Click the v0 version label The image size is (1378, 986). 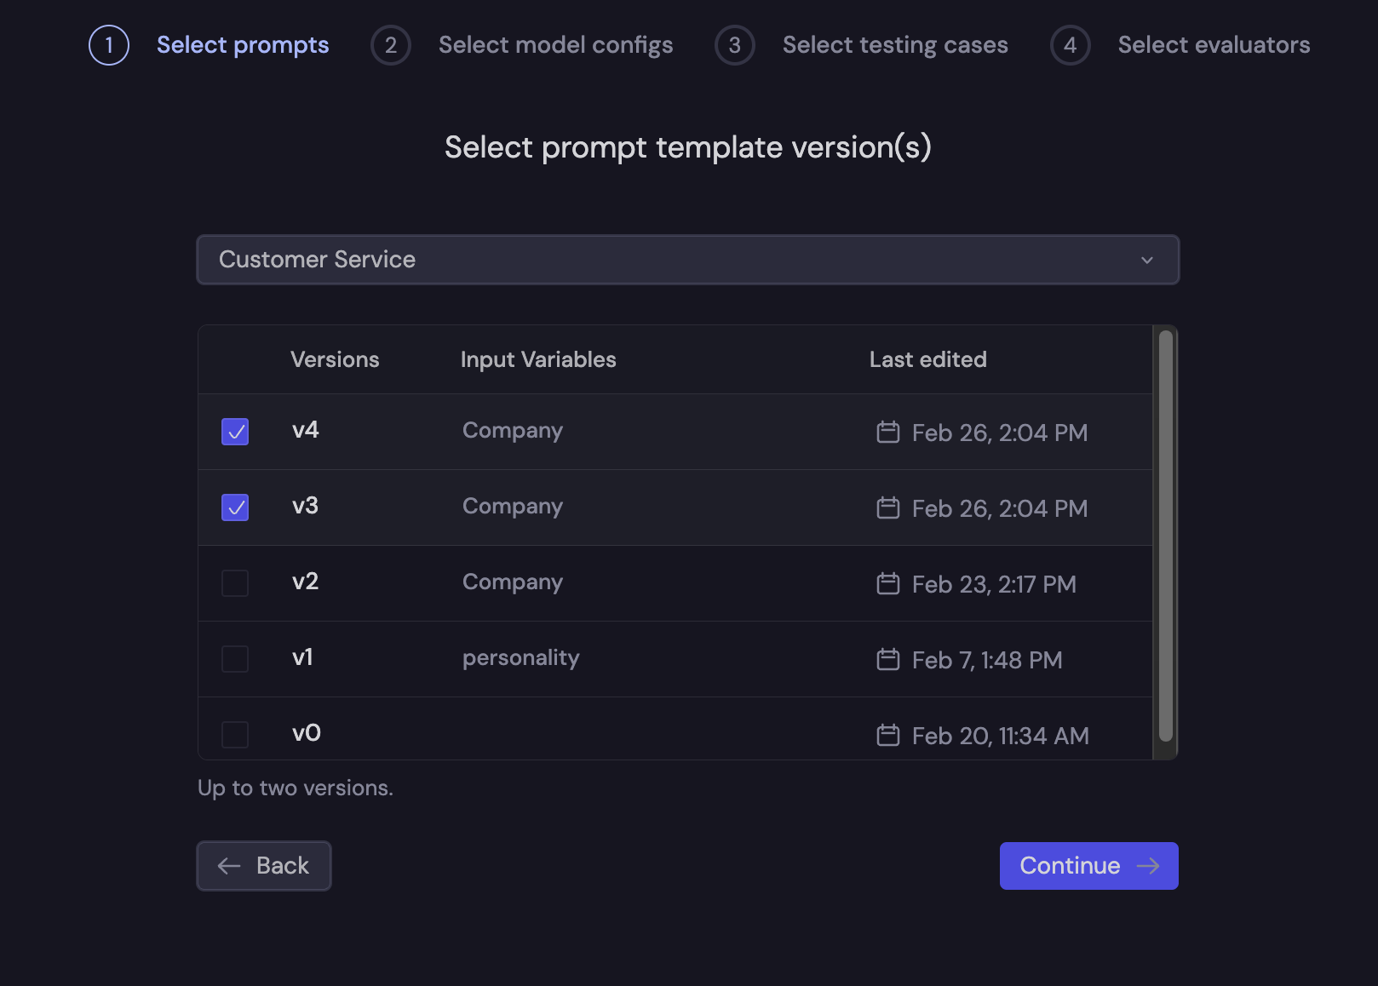tap(307, 733)
